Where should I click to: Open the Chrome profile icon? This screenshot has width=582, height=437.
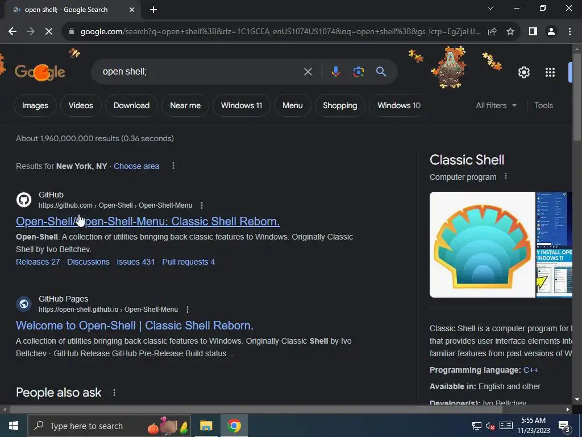(x=551, y=32)
